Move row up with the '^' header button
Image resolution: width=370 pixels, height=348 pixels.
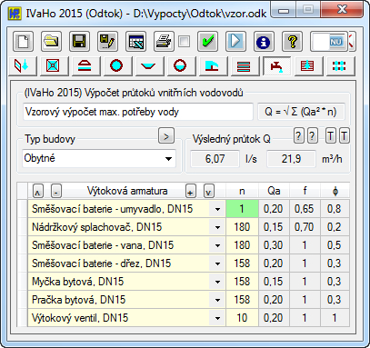click(38, 191)
